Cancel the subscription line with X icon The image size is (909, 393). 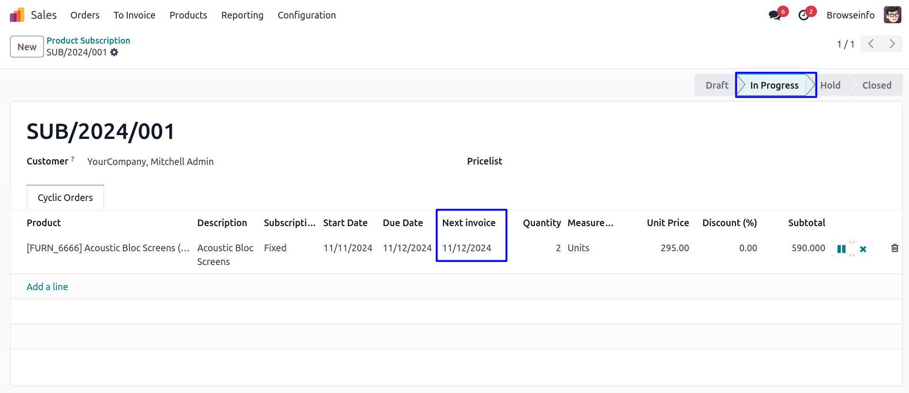[x=863, y=249]
